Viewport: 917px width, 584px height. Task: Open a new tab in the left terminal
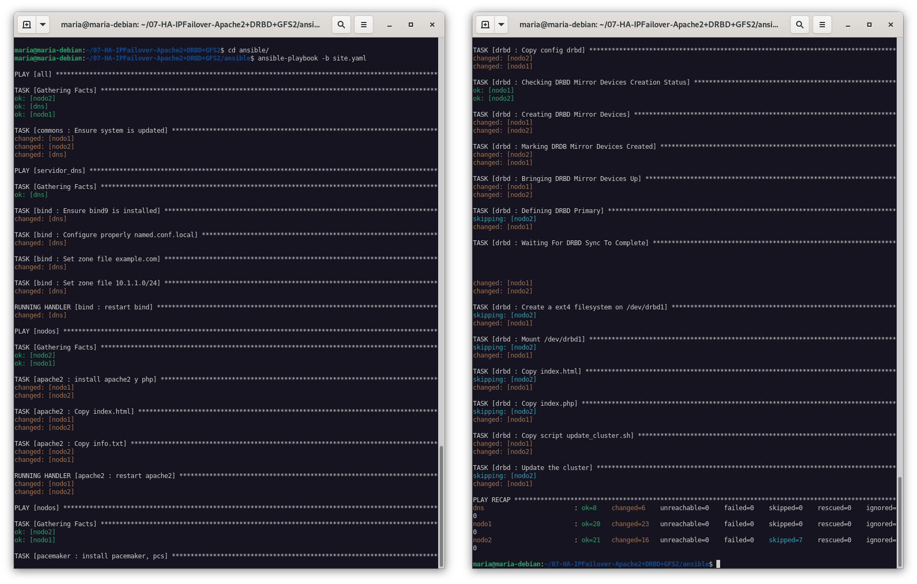[27, 25]
